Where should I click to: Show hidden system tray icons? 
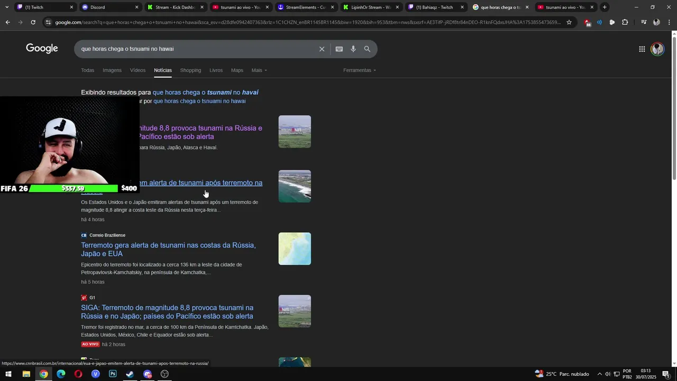[x=599, y=374]
